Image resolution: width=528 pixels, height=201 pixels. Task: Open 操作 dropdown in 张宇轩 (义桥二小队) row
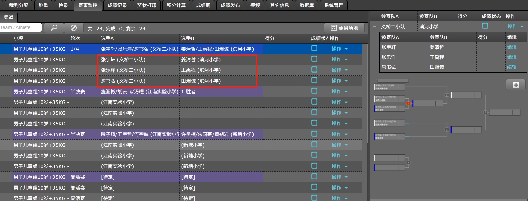click(x=339, y=59)
